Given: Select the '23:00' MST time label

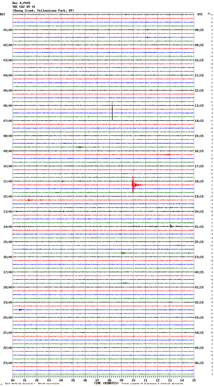Looking at the screenshot, I should click(x=8, y=363).
